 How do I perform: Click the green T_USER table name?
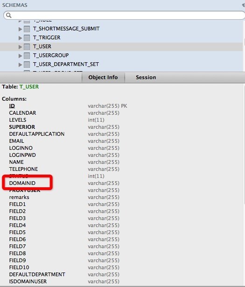coord(29,87)
